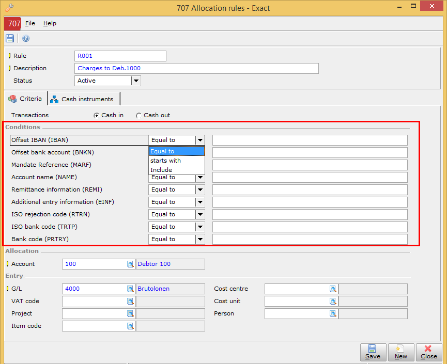Open G/L lookup browse icon
The height and width of the screenshot is (364, 447).
[x=130, y=289]
